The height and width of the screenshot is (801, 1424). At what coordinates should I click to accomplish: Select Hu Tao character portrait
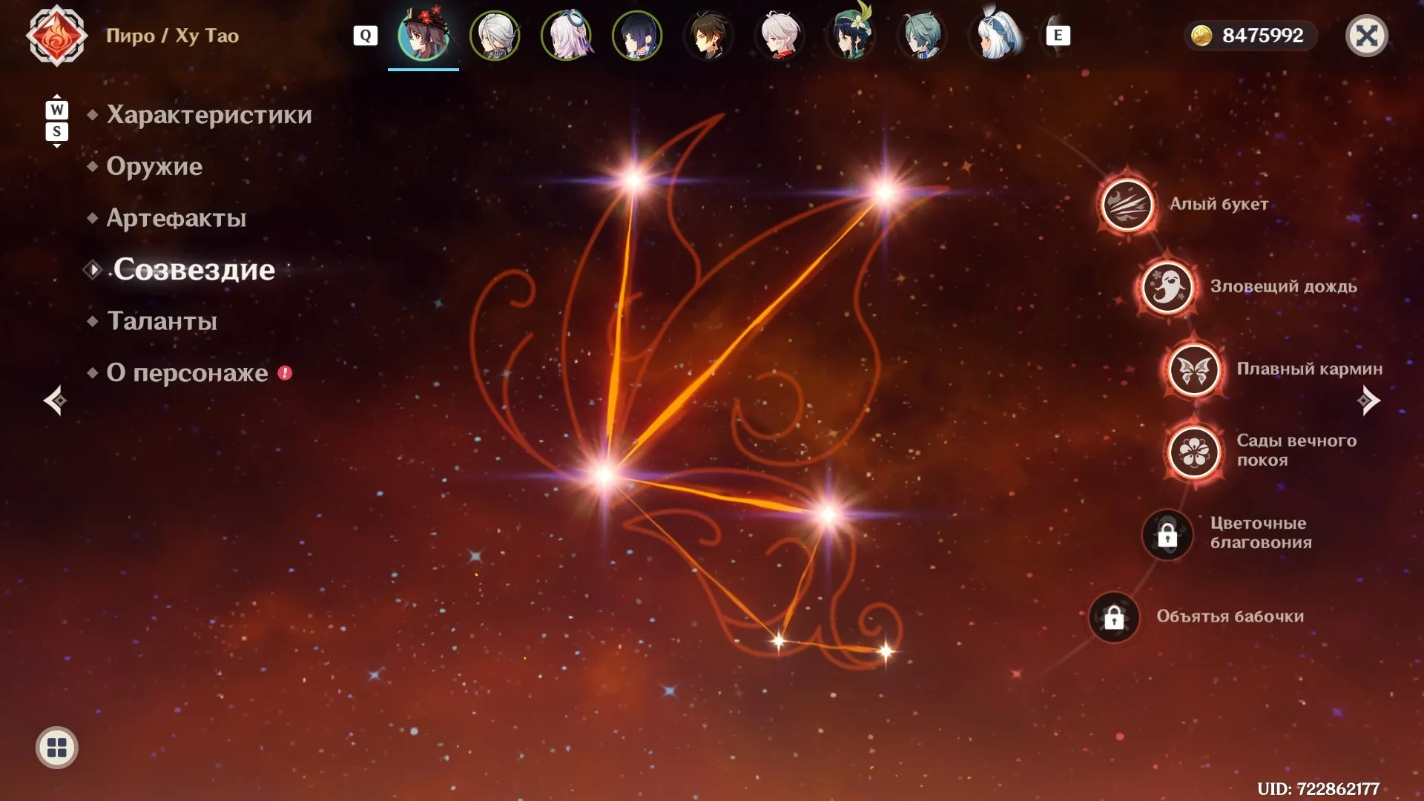tap(423, 35)
